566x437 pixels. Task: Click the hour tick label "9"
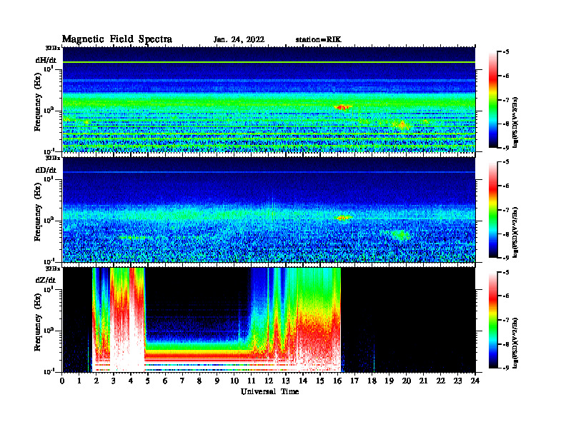(x=217, y=381)
